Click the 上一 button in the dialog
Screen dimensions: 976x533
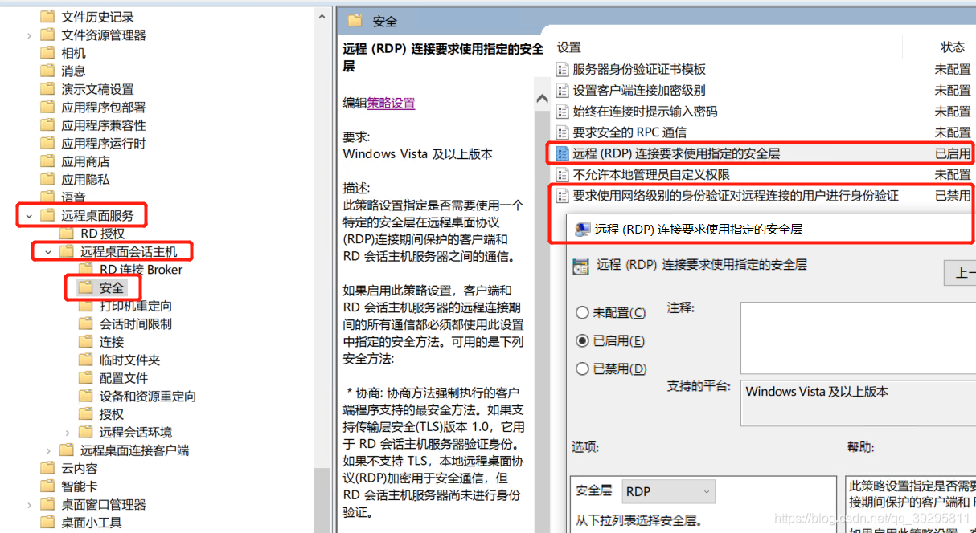point(961,273)
